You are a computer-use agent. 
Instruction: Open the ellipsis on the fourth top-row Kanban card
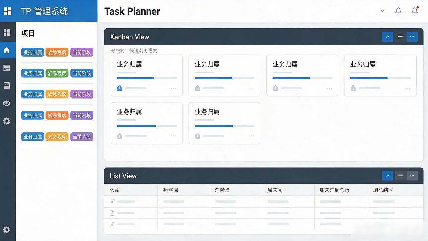(x=408, y=88)
